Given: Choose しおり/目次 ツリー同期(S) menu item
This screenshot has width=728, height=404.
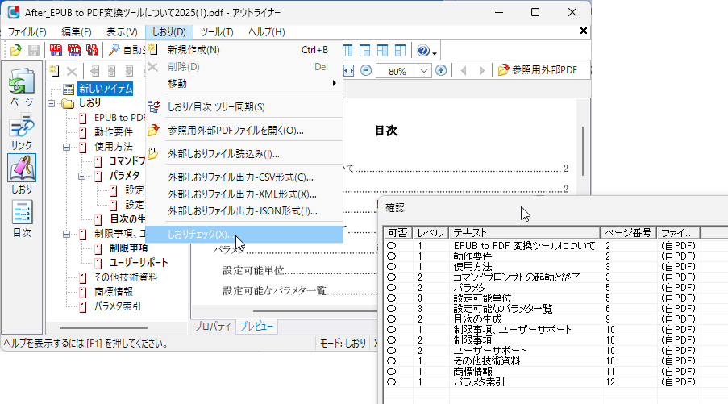Looking at the screenshot, I should [x=244, y=106].
